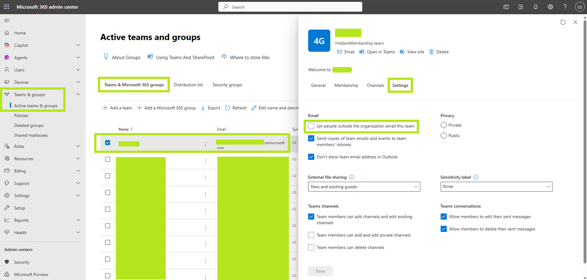Open Where to store files link

(x=246, y=57)
